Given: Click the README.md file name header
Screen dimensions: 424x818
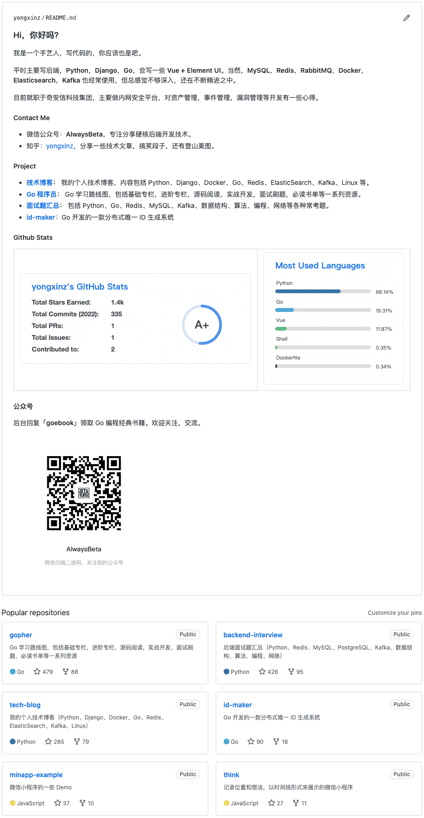Looking at the screenshot, I should [x=61, y=18].
